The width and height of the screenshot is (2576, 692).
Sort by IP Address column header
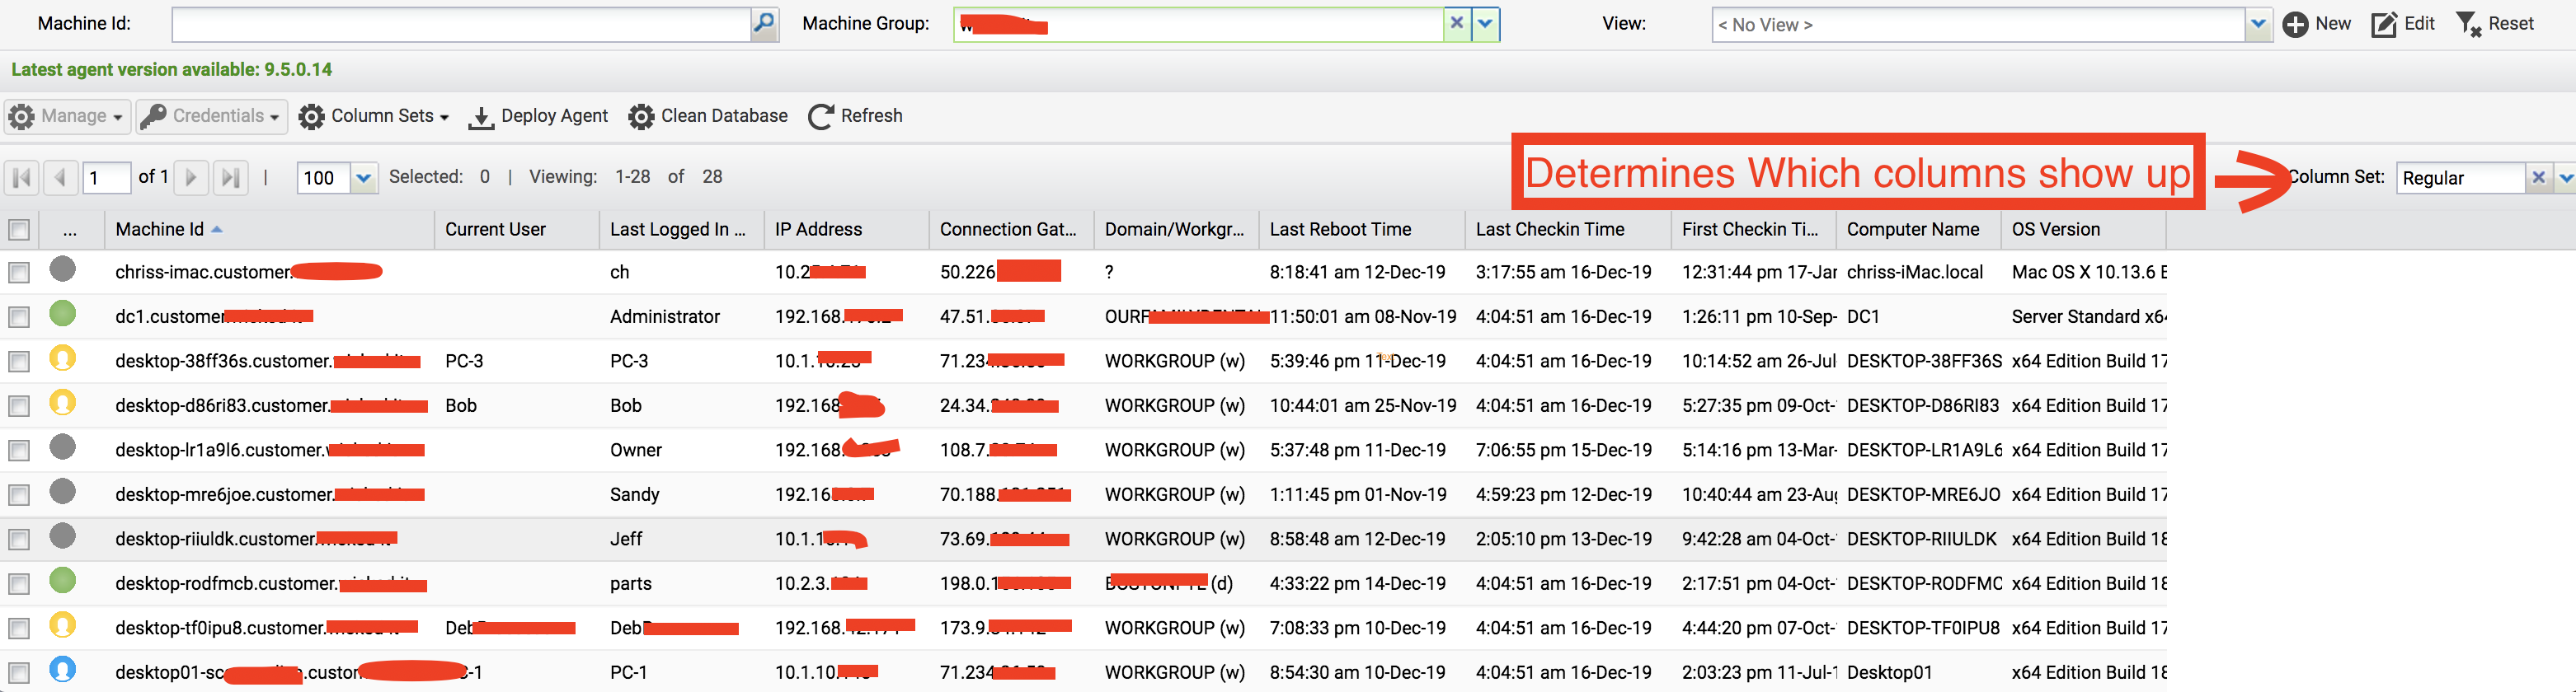(846, 230)
